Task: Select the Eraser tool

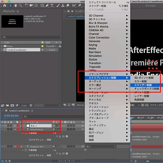Action: pyautogui.click(x=68, y=5)
